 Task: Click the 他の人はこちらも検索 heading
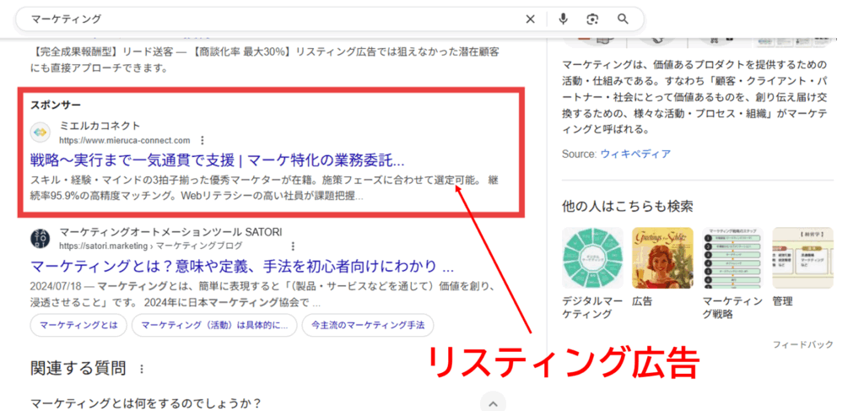point(627,207)
